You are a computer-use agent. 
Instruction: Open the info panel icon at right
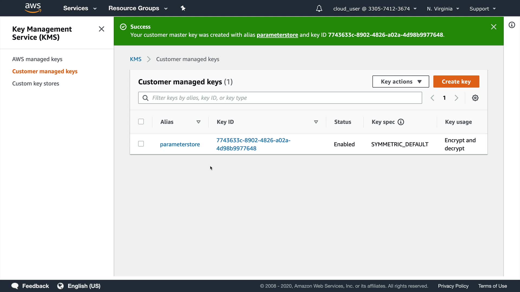(x=512, y=25)
